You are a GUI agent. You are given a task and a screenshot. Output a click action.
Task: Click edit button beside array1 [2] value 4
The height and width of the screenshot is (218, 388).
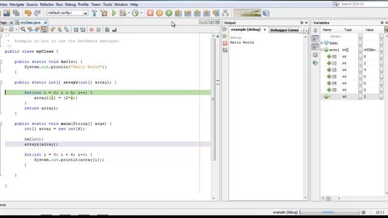(x=381, y=70)
